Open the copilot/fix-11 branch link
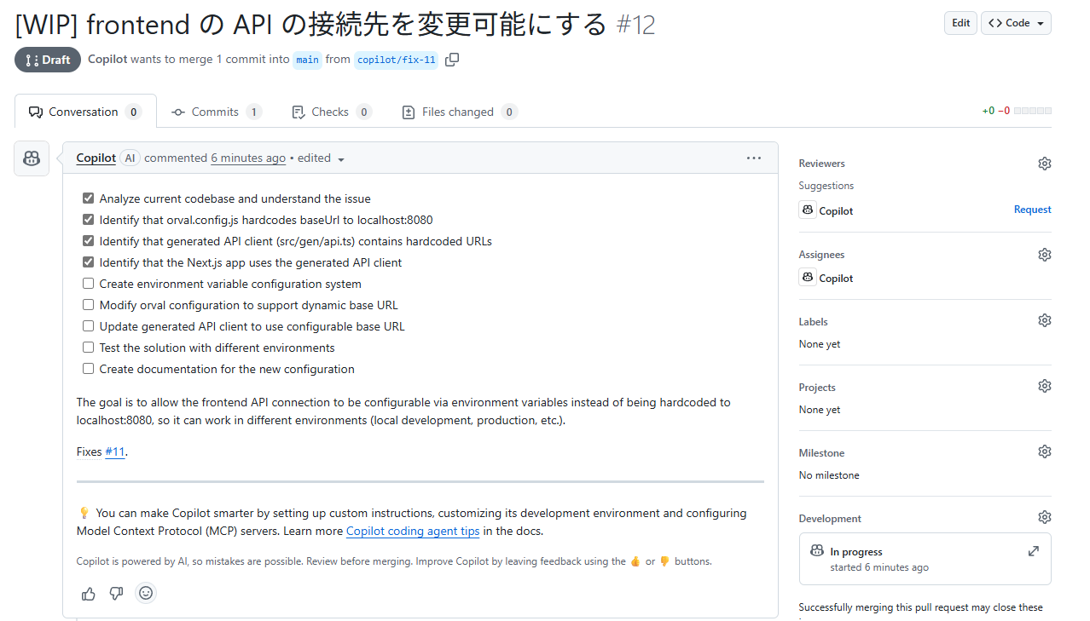This screenshot has height=621, width=1090. (x=396, y=60)
